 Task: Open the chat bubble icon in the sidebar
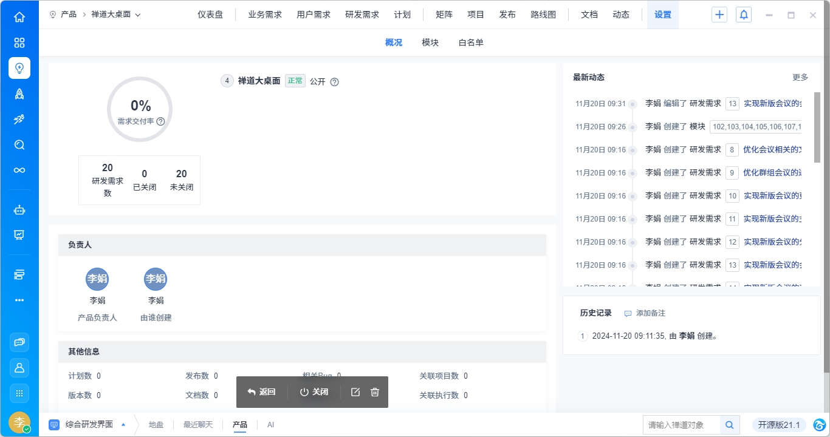point(19,342)
